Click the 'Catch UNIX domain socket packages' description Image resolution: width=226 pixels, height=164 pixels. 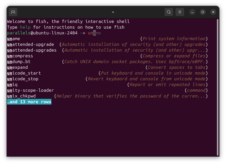pyautogui.click(x=135, y=62)
